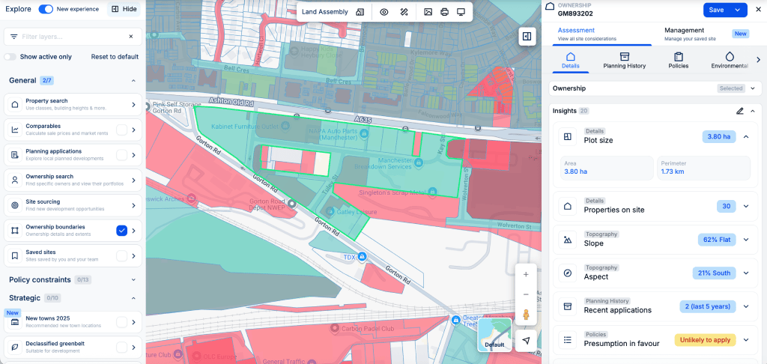Zoom in on the map with plus
Viewport: 767px width, 364px height.
tap(526, 275)
